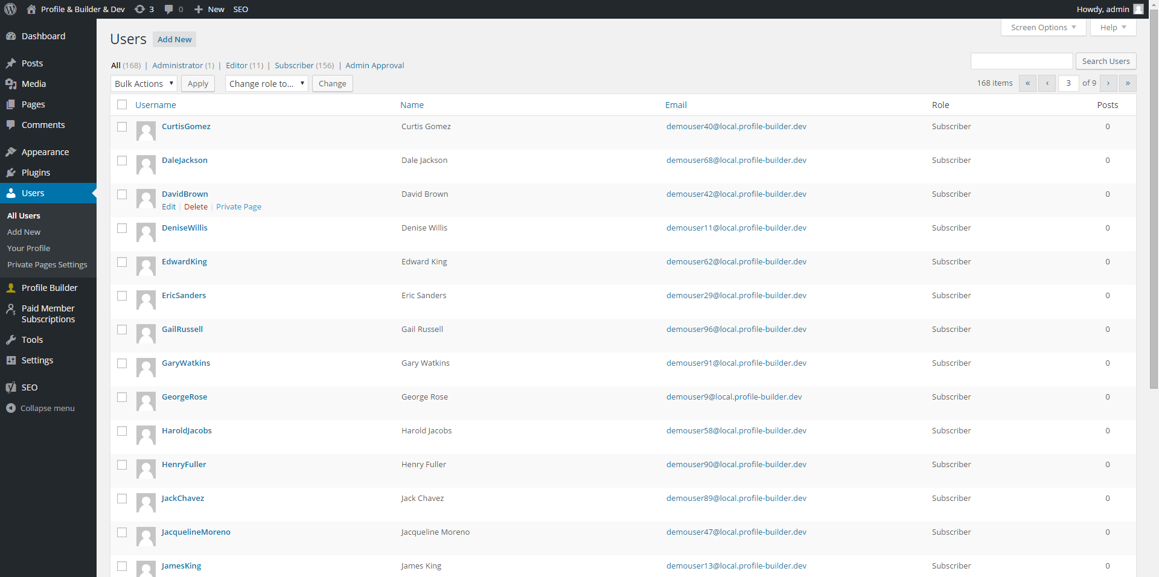Check the checkbox next to CurtisGomez
Viewport: 1159px width, 577px height.
point(122,127)
